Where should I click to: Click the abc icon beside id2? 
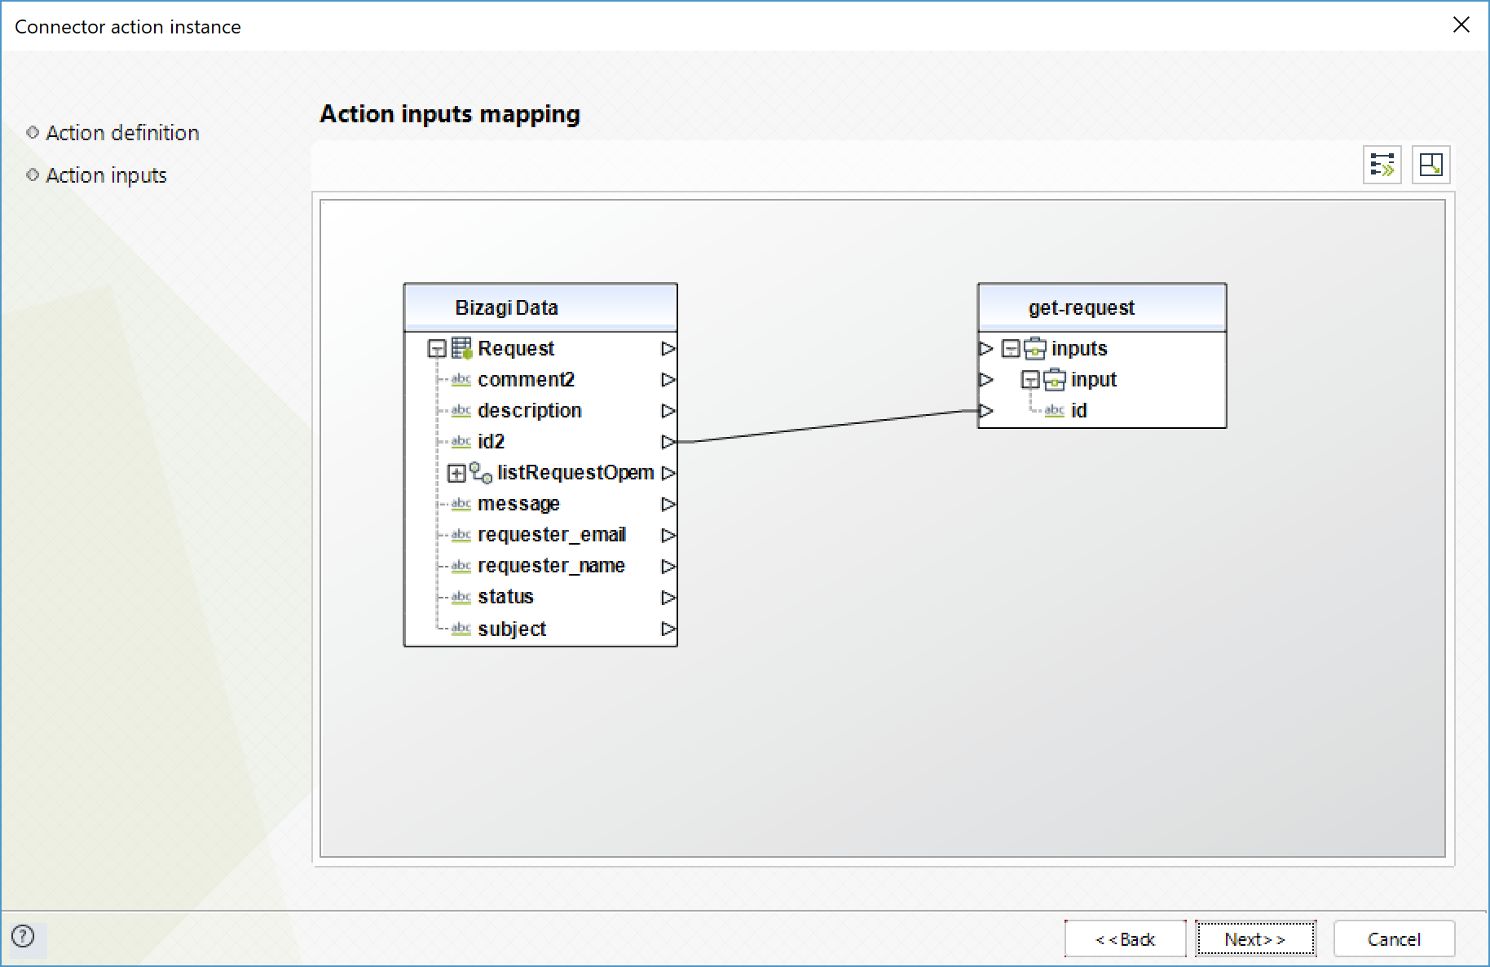[x=461, y=442]
